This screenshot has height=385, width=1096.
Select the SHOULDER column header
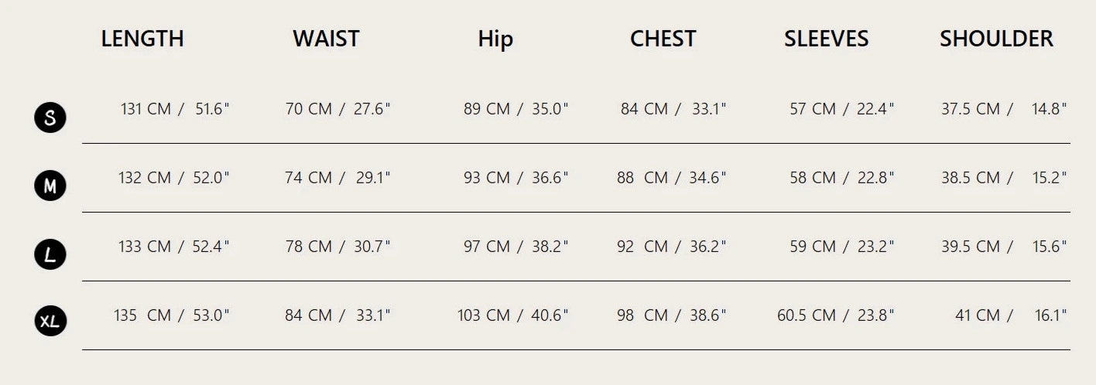tap(996, 39)
